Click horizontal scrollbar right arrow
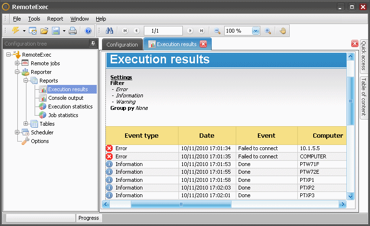The height and width of the screenshot is (226, 370). click(343, 204)
